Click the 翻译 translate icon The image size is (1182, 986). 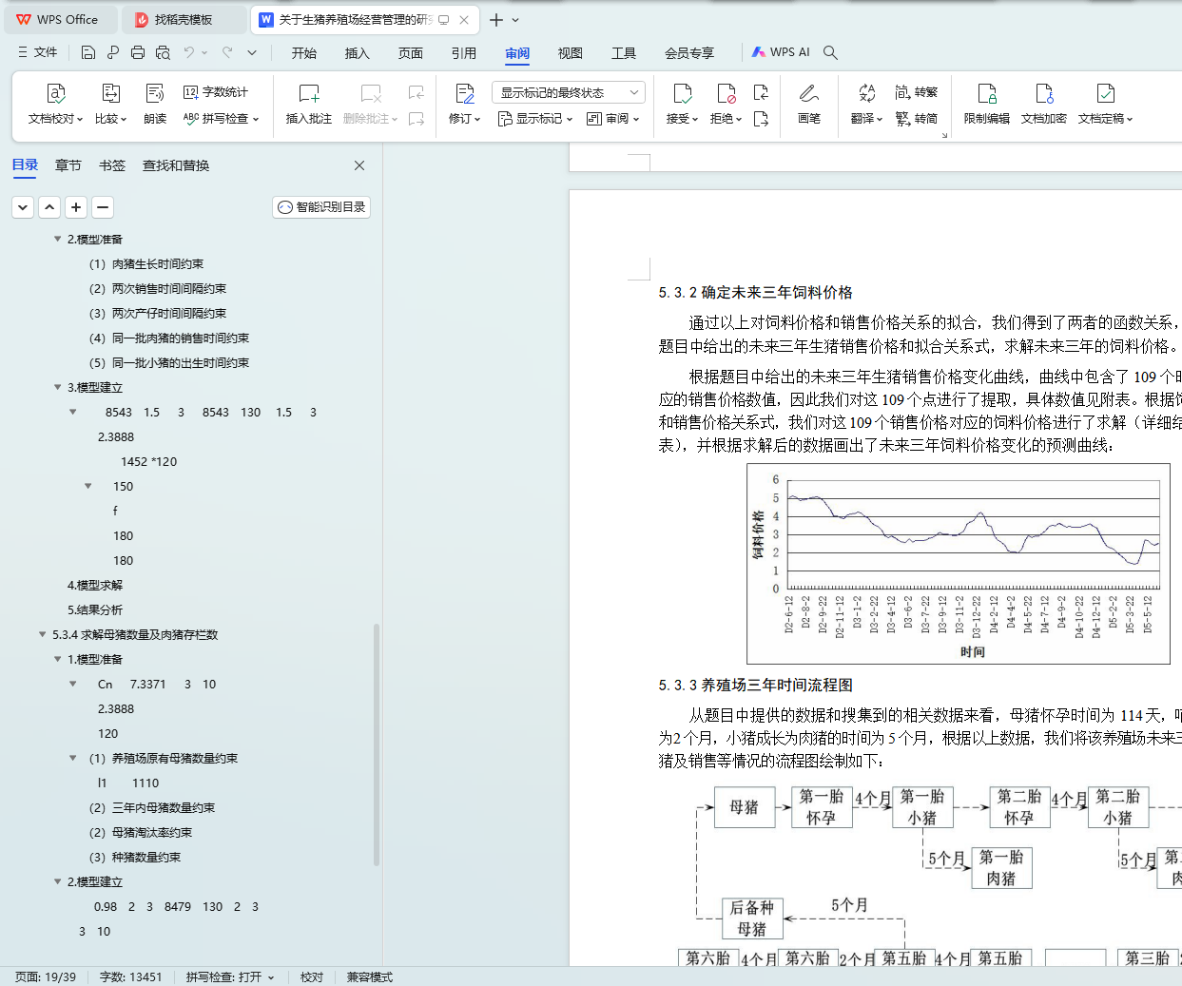tap(866, 93)
